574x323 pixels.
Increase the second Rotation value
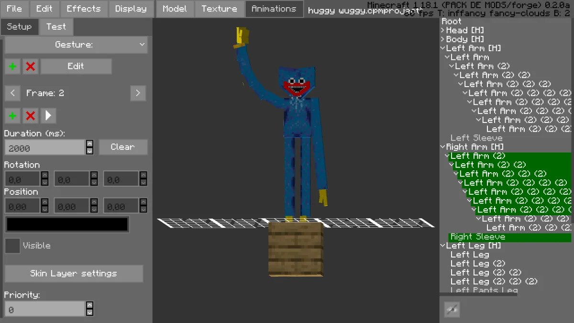click(x=94, y=175)
